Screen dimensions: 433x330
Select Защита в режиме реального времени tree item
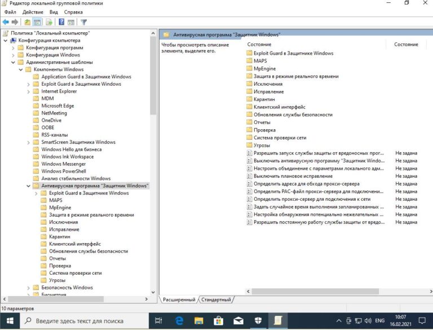tap(91, 215)
